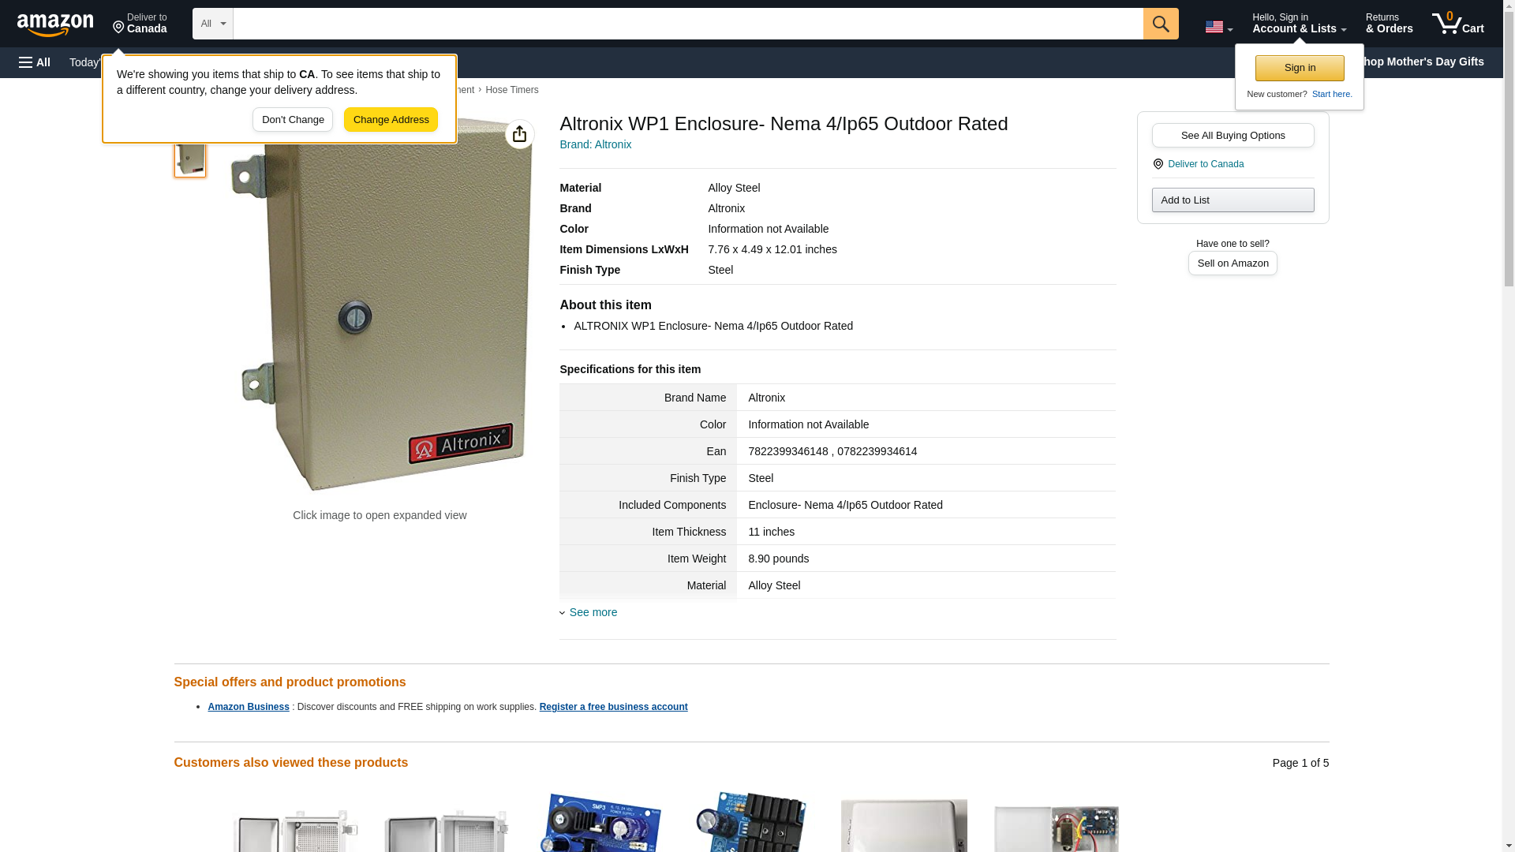Click Don't Change button

293,120
